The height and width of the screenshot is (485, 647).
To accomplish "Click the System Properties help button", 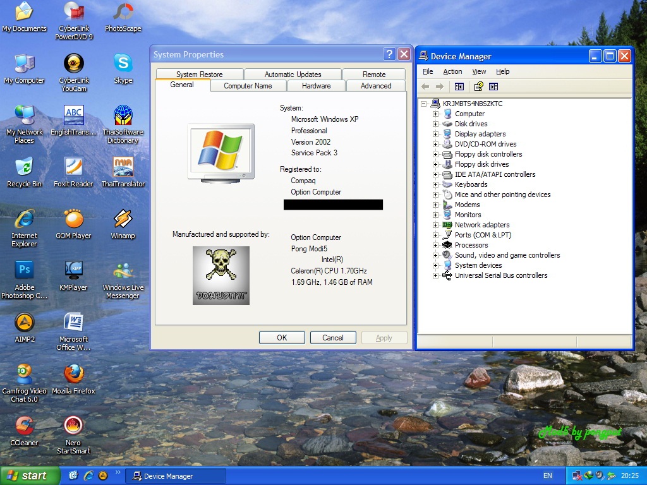I will pyautogui.click(x=389, y=54).
